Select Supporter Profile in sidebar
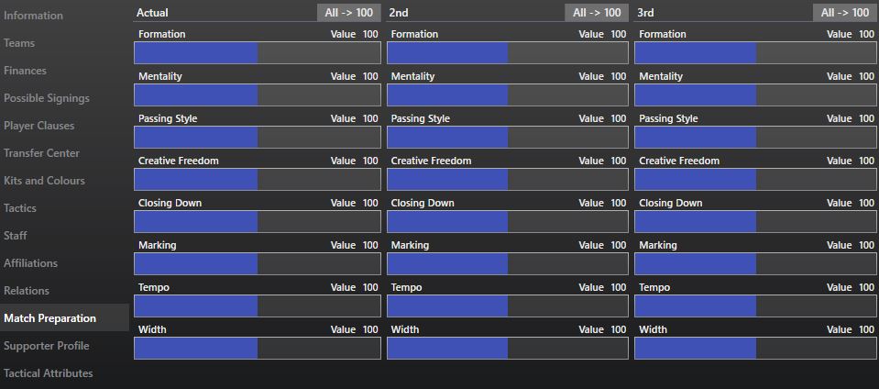Screen dimensions: 879x389 [47, 346]
